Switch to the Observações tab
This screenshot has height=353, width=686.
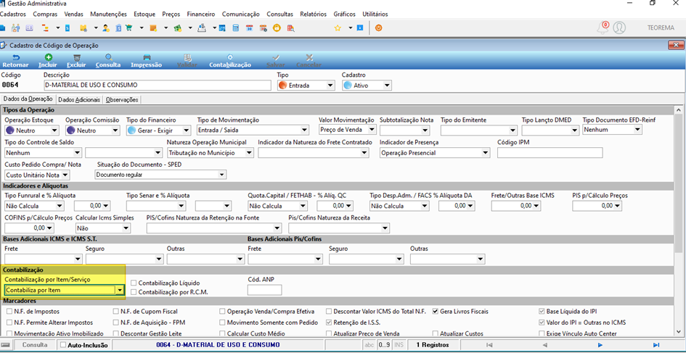[122, 99]
